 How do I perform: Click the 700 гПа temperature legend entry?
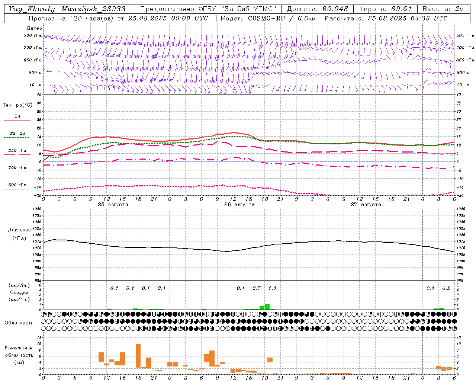(x=17, y=167)
